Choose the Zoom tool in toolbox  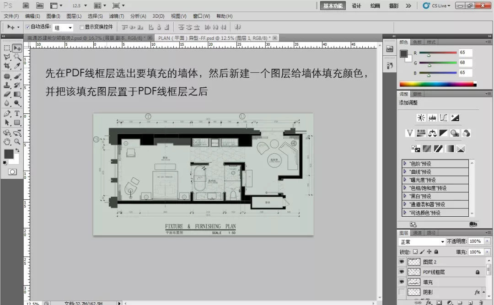(x=17, y=142)
